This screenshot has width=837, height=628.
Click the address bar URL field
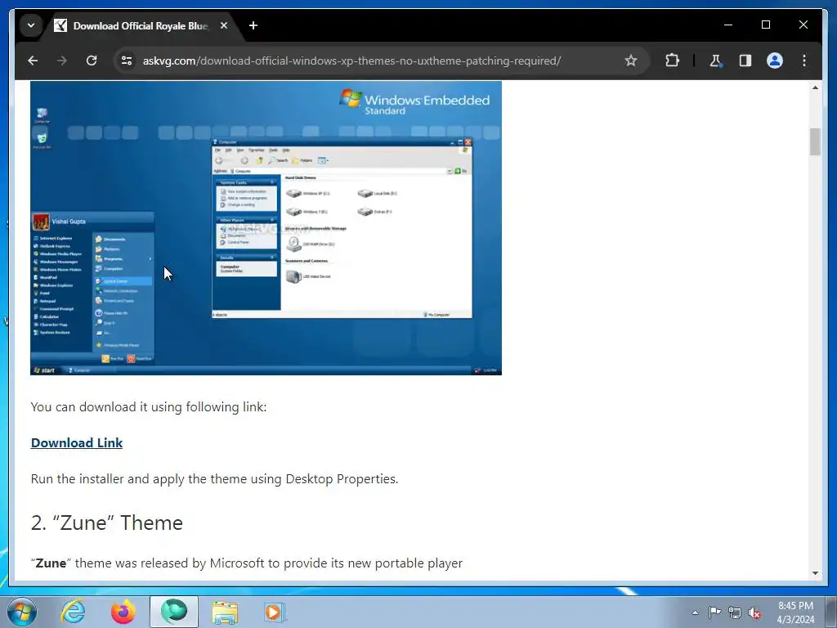coord(379,61)
